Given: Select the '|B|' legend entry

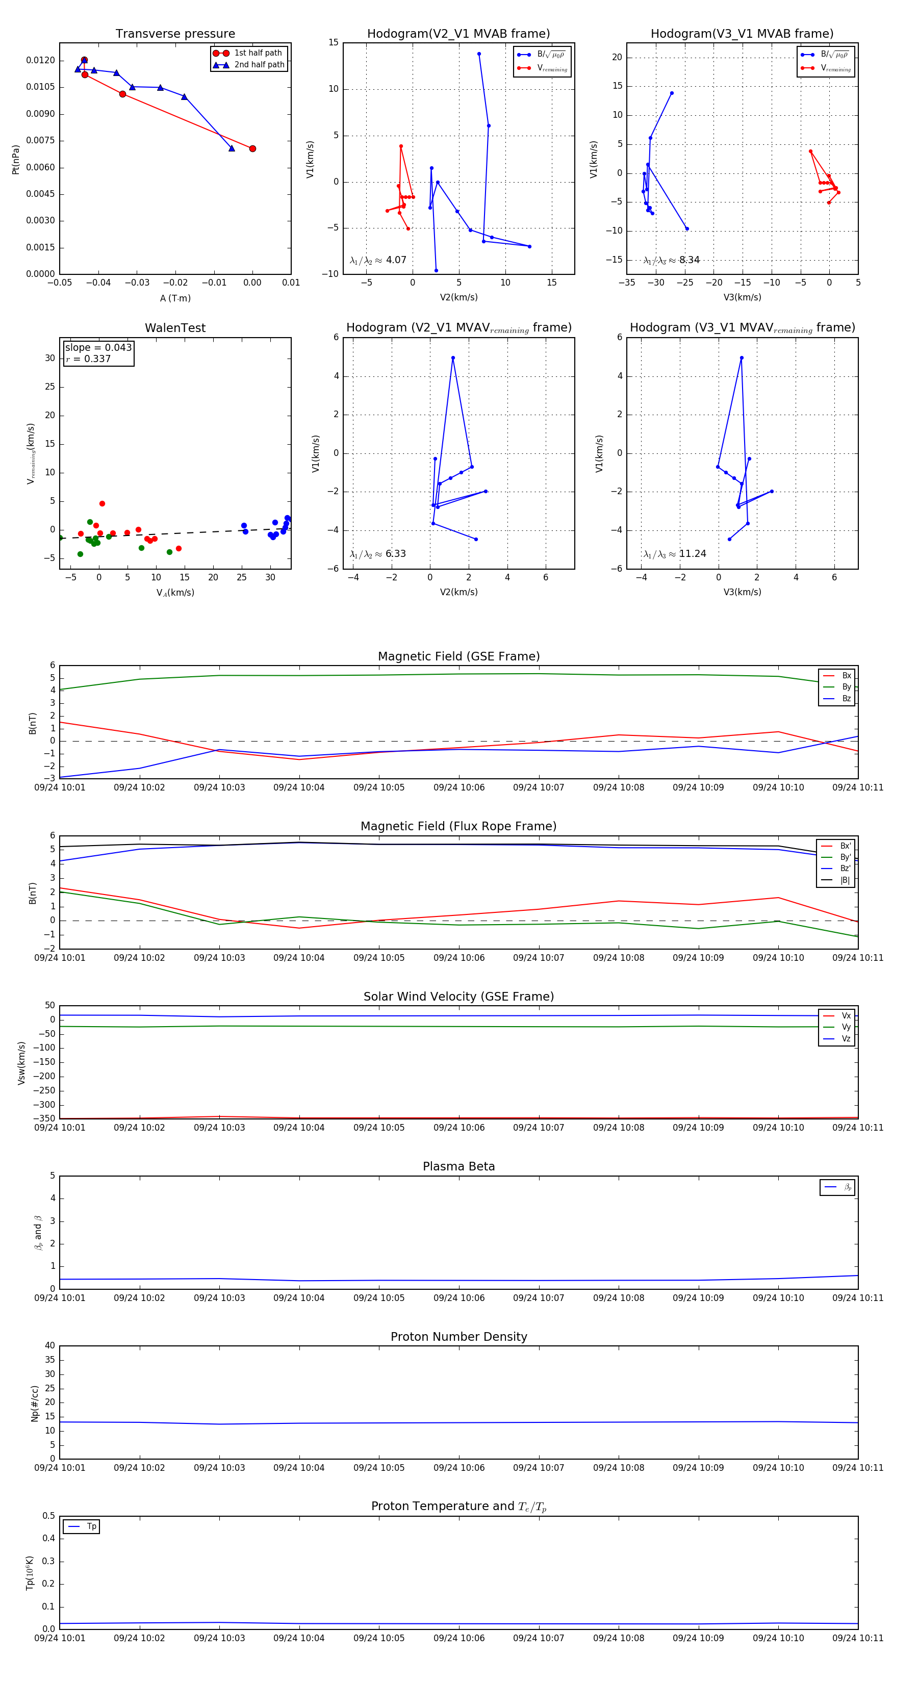Looking at the screenshot, I should (836, 880).
